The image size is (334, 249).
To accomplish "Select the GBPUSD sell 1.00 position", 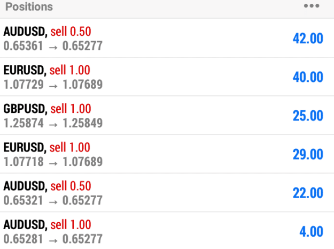I will click(167, 116).
